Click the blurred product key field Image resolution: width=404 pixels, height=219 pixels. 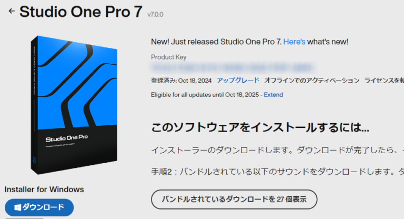point(233,67)
